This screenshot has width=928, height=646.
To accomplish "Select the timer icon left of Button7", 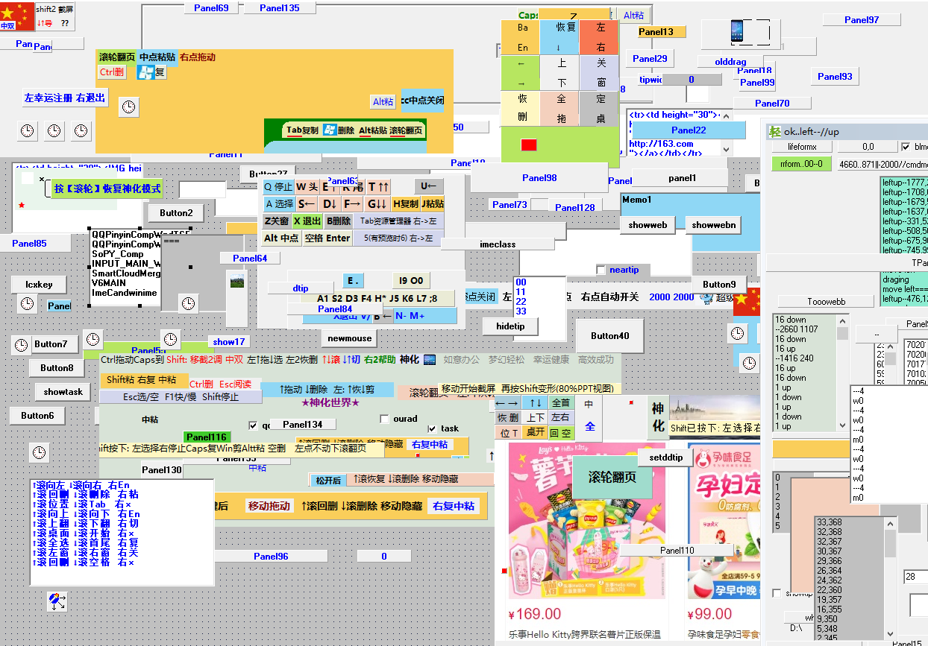I will point(21,345).
